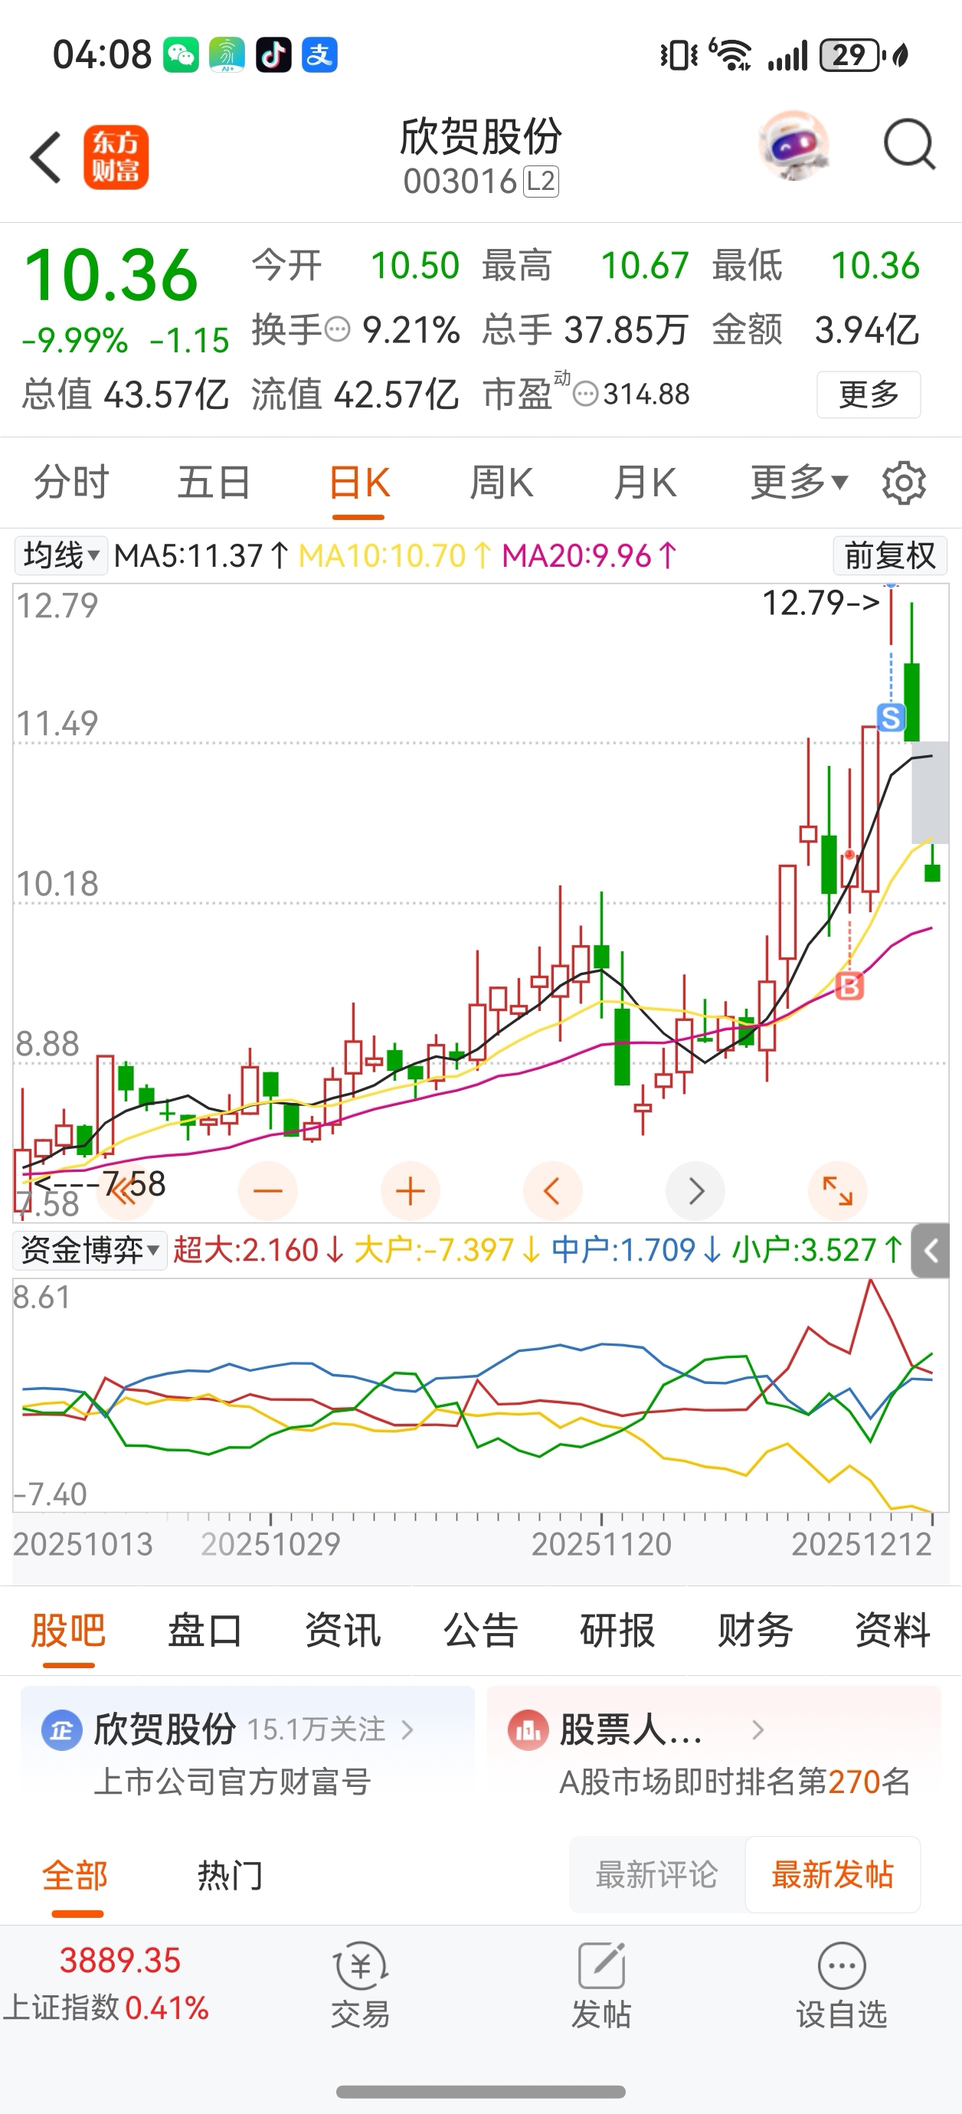The height and width of the screenshot is (2114, 962).
Task: Tap 小户:3.527 fund flow value
Action: coord(817,1251)
